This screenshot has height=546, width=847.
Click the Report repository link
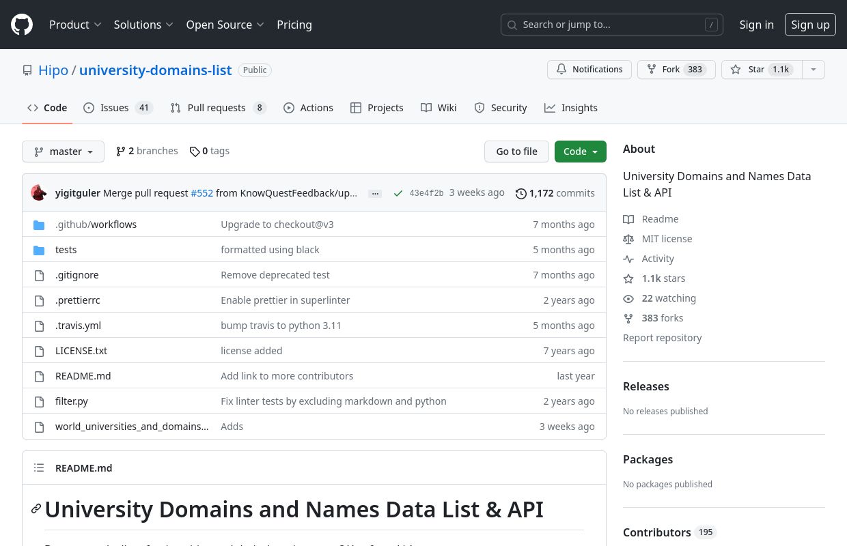(662, 338)
